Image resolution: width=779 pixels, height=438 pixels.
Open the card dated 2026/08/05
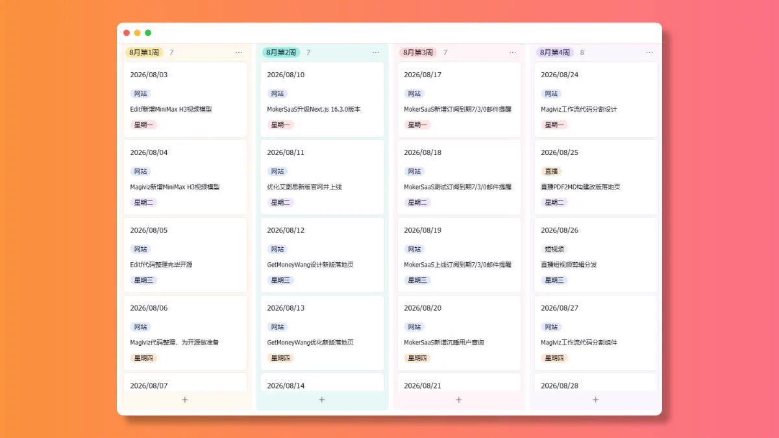pyautogui.click(x=185, y=255)
